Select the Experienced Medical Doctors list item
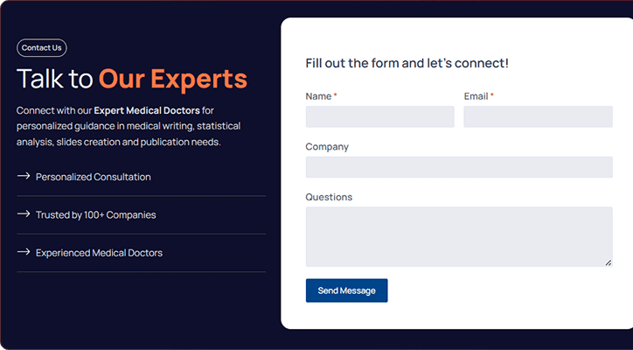Image resolution: width=633 pixels, height=350 pixels. coord(142,253)
